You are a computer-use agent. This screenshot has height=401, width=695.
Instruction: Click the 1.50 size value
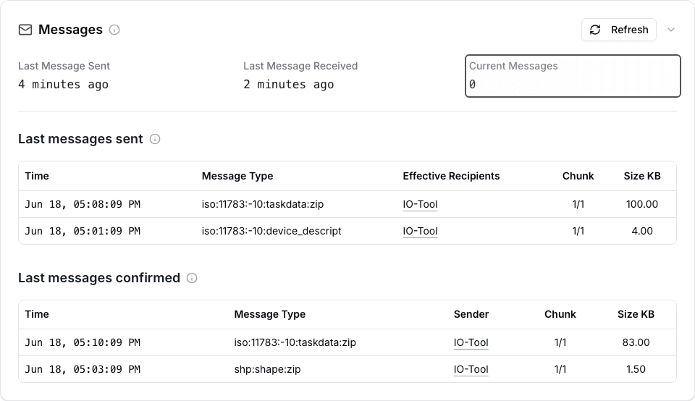(636, 369)
